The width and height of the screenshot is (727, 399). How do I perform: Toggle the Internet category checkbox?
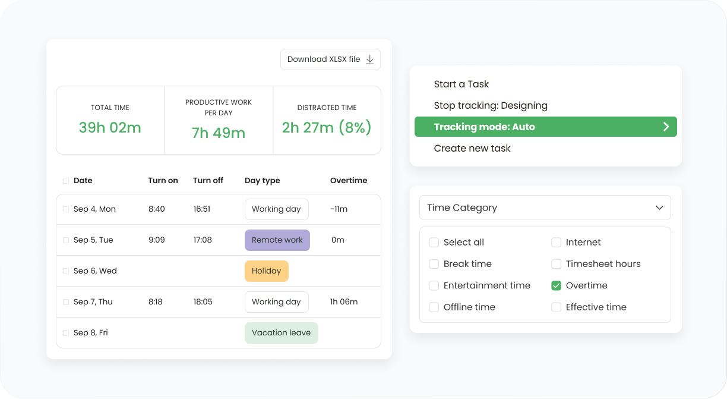(557, 243)
